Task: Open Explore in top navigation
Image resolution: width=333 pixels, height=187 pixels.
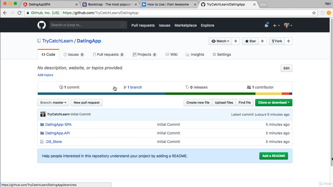Action: [207, 25]
